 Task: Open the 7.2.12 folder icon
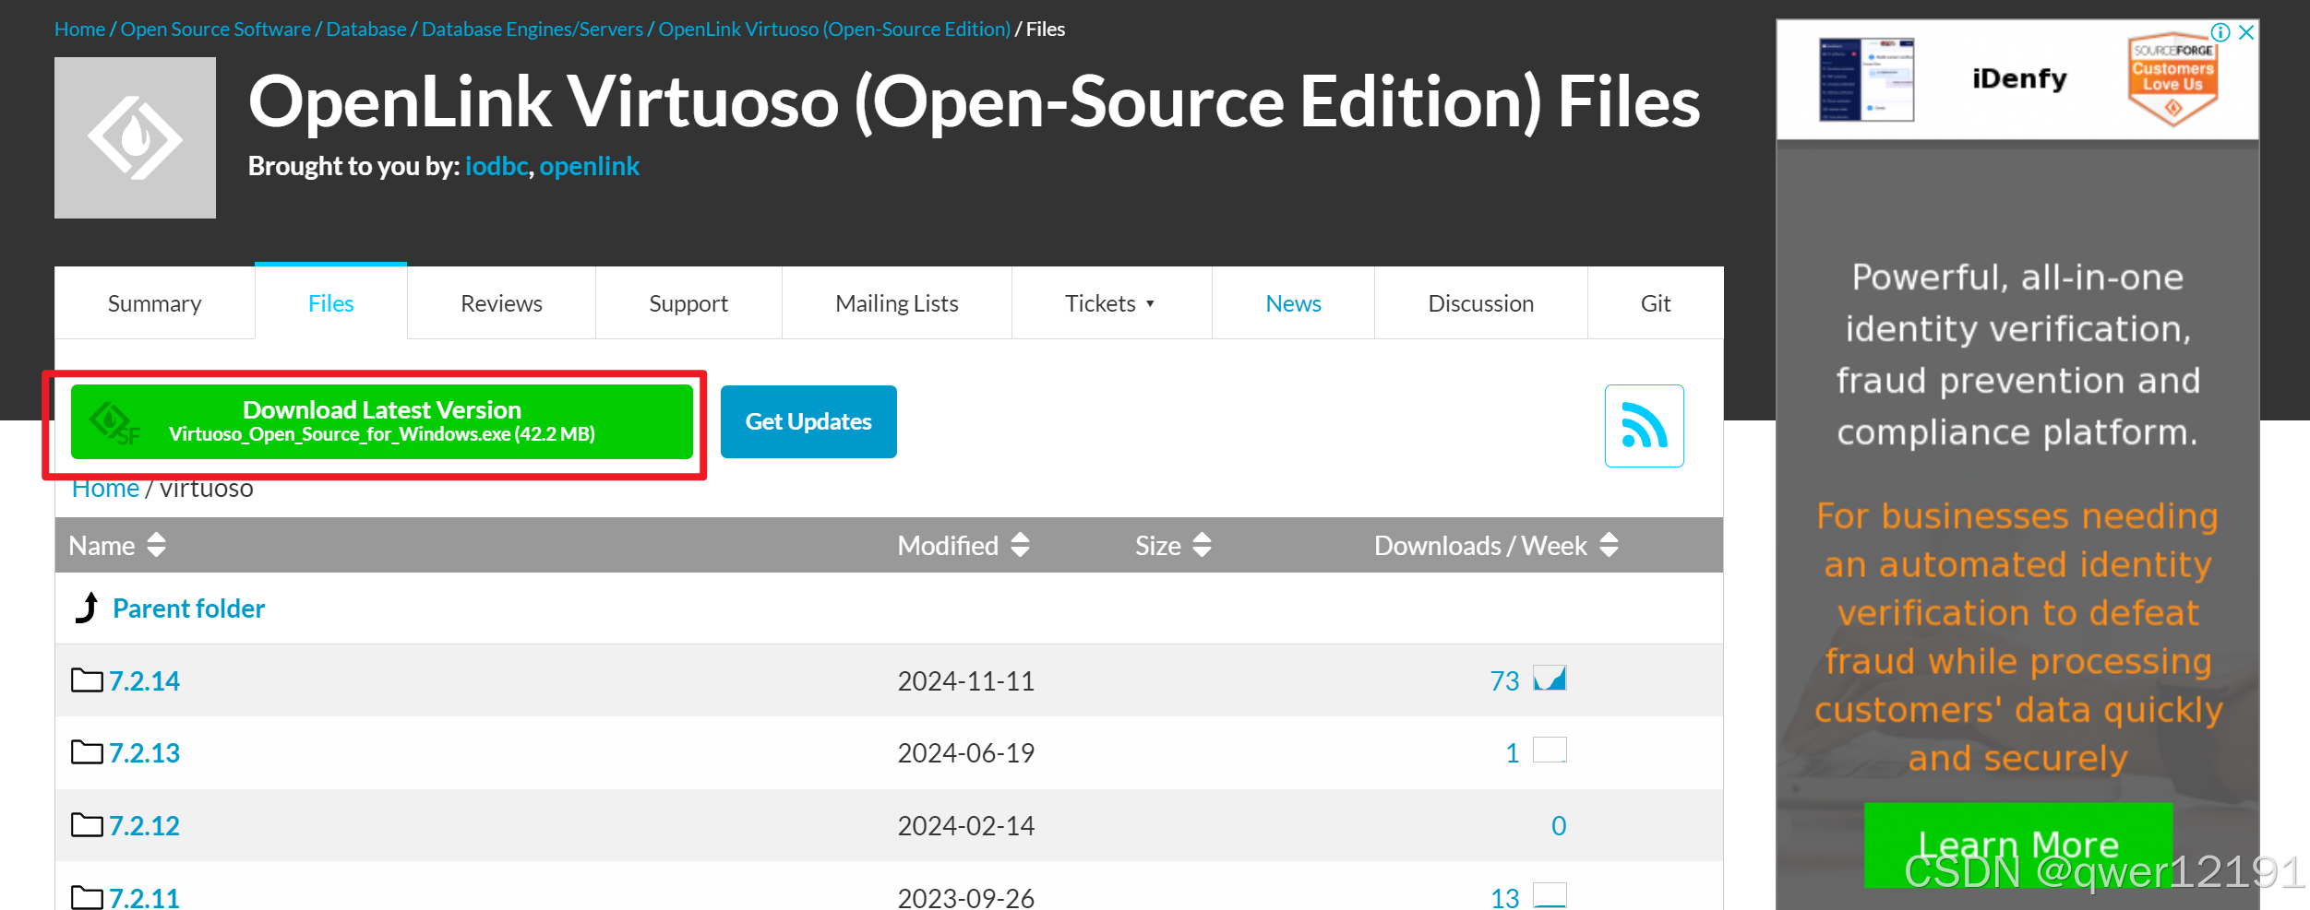tap(87, 825)
